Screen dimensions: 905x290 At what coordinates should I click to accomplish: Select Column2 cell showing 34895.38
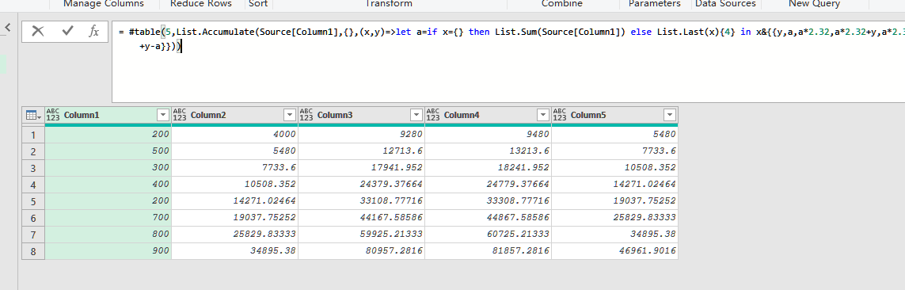235,252
